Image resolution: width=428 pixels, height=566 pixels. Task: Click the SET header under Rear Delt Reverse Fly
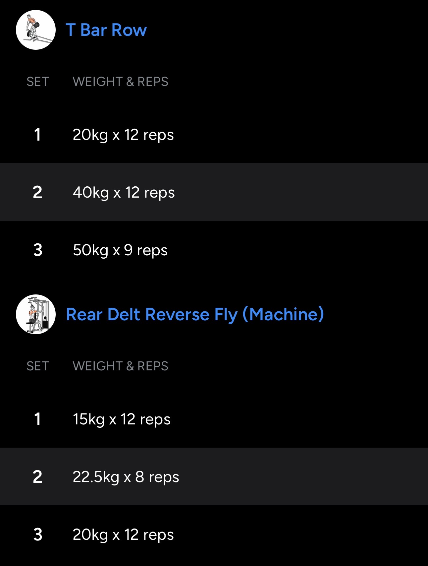pos(37,366)
